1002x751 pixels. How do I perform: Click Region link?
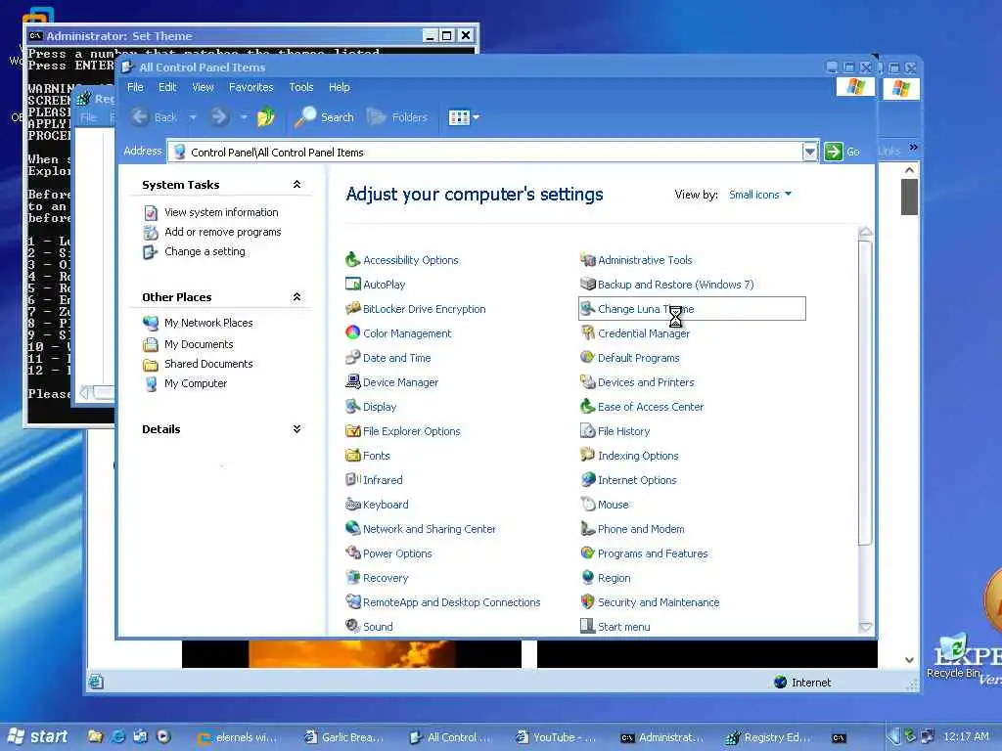[615, 578]
